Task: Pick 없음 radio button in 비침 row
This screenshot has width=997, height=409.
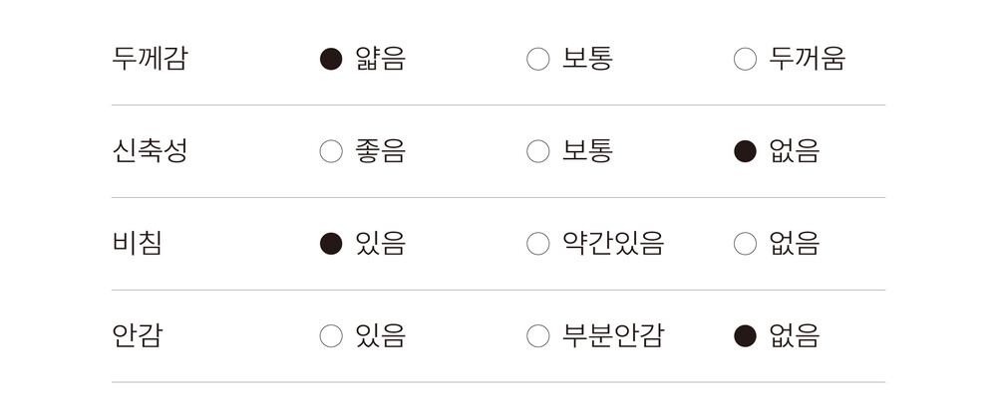Action: pos(745,244)
